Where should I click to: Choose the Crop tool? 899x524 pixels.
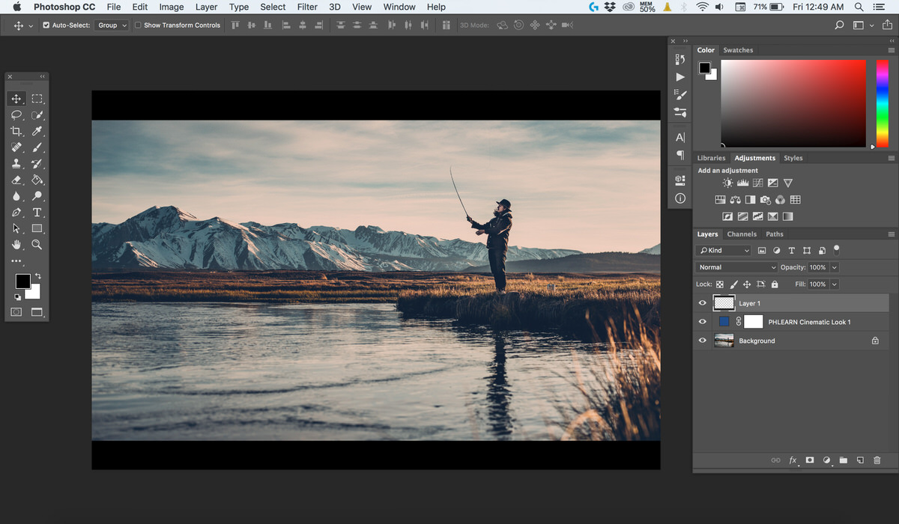pos(16,131)
